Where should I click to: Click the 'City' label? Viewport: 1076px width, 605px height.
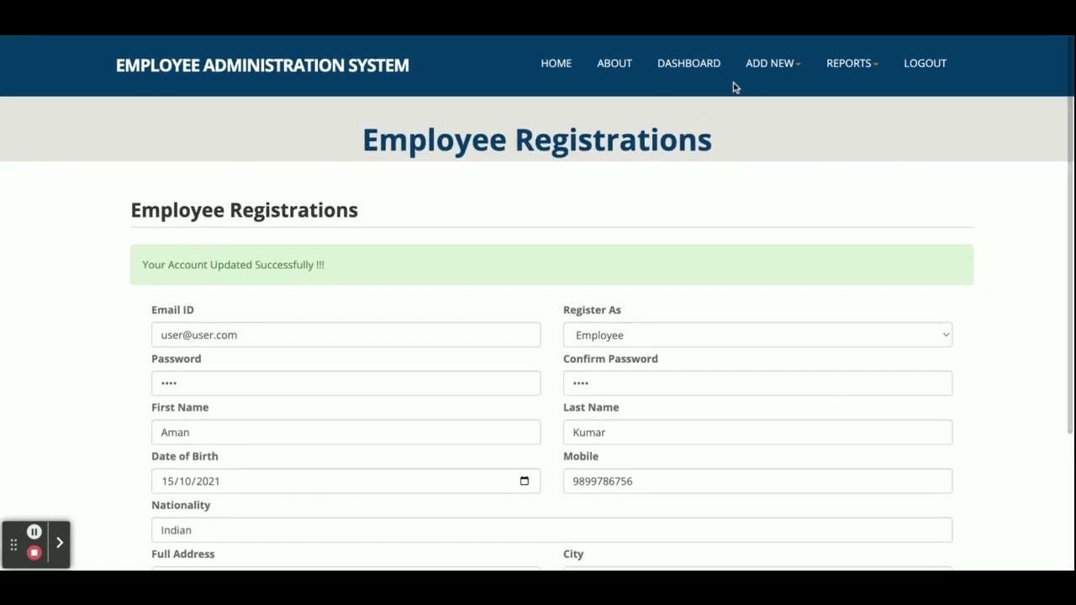pos(573,554)
